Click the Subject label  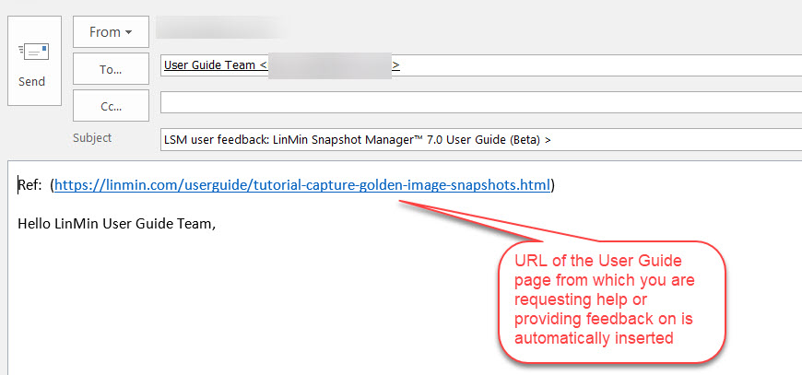pos(92,137)
